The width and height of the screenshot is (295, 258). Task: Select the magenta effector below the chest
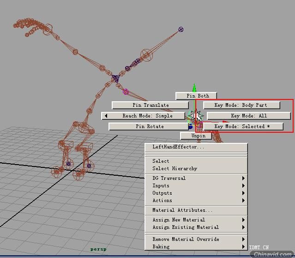pos(126,92)
